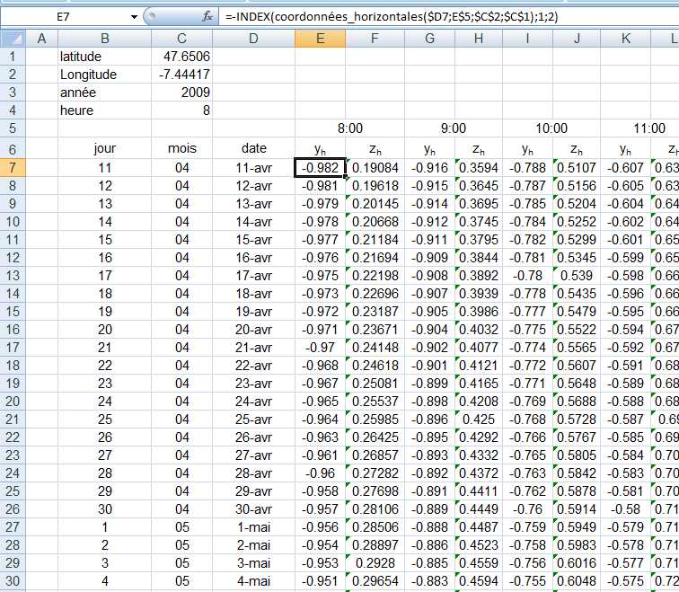679x592 pixels.
Task: Click the date cell 21-avr
Action: coord(254,347)
